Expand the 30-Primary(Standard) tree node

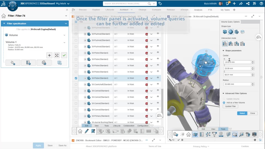tap(85, 116)
